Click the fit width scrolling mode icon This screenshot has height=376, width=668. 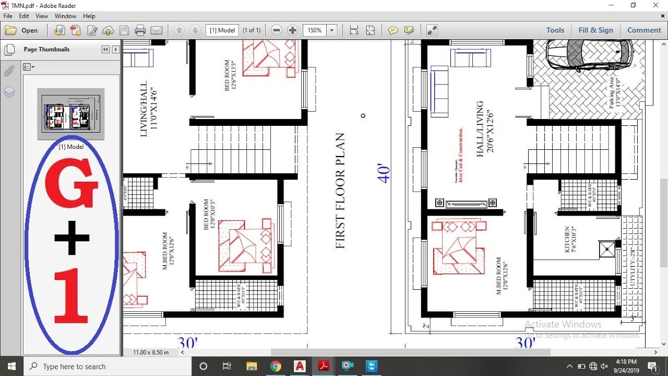point(354,30)
